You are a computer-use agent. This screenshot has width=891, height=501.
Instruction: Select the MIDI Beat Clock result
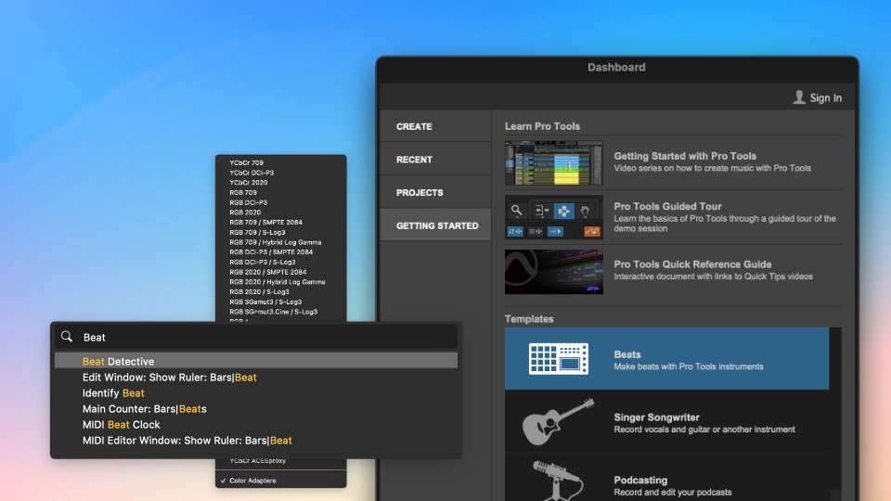tap(256, 425)
